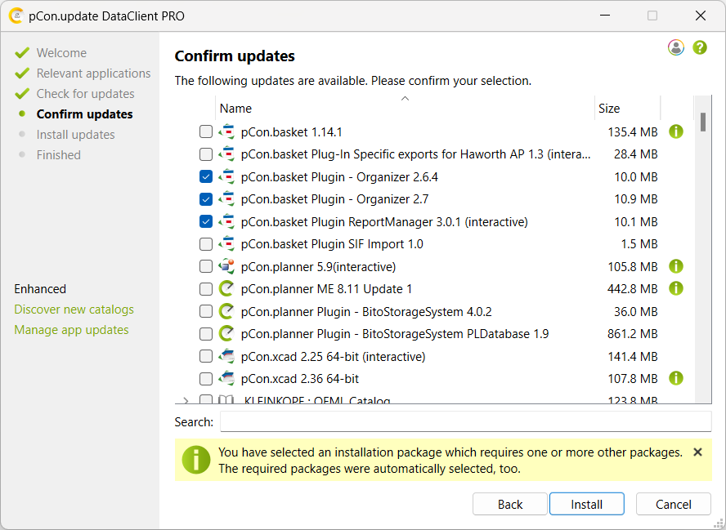
Task: Click the pCon.xcad 2.36 64-bit icon
Action: point(226,378)
